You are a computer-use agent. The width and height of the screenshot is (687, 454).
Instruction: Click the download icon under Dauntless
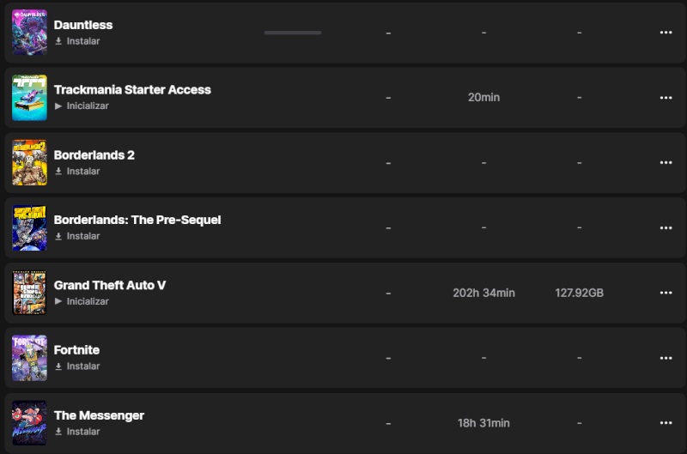[58, 41]
